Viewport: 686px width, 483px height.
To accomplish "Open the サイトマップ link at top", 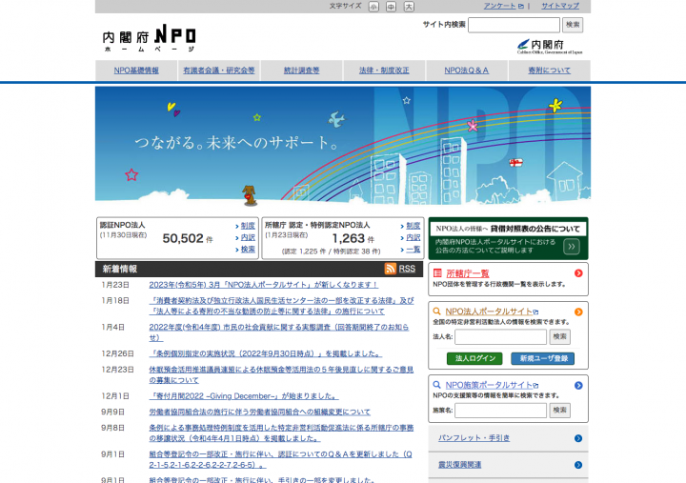I will (x=560, y=6).
